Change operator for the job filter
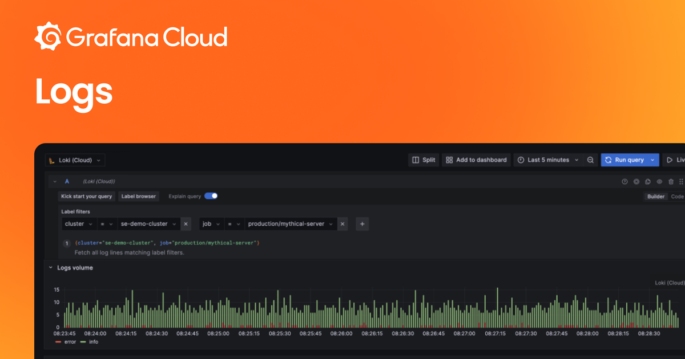685x359 pixels. (x=234, y=224)
